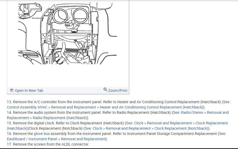Click text 'Remove the A/C controller from the instrument panel'
The image size is (238, 149).
(58, 102)
